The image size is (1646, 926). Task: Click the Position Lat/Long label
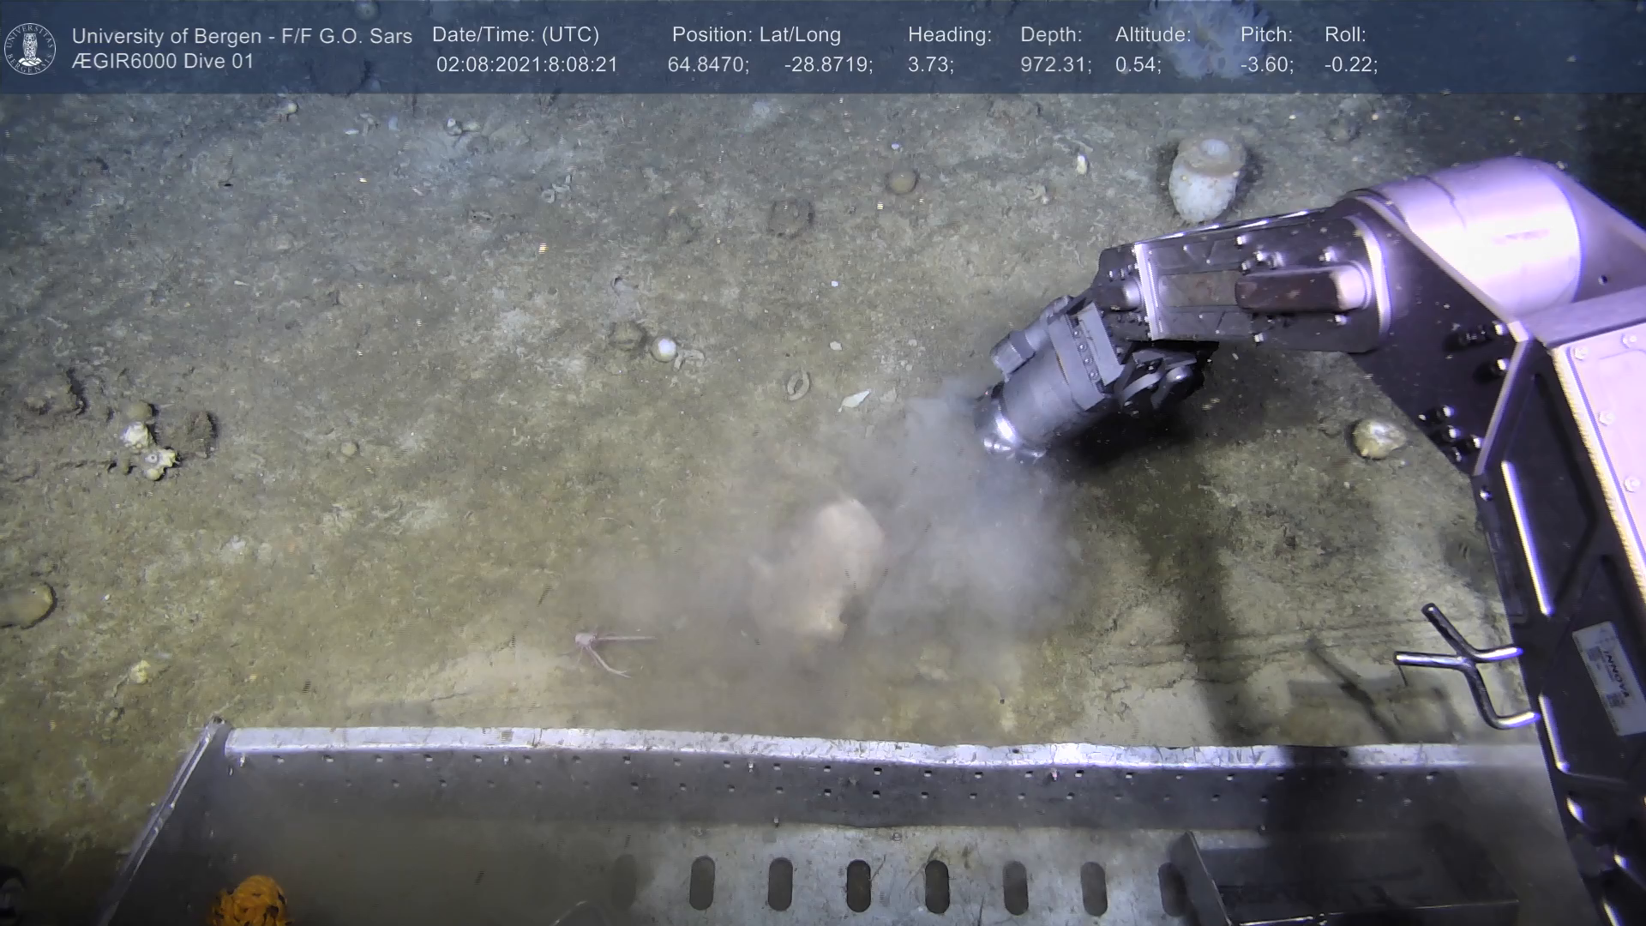click(x=756, y=35)
